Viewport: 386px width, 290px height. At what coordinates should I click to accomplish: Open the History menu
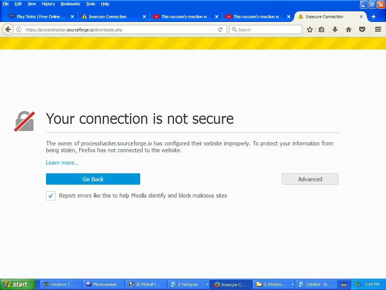[48, 4]
